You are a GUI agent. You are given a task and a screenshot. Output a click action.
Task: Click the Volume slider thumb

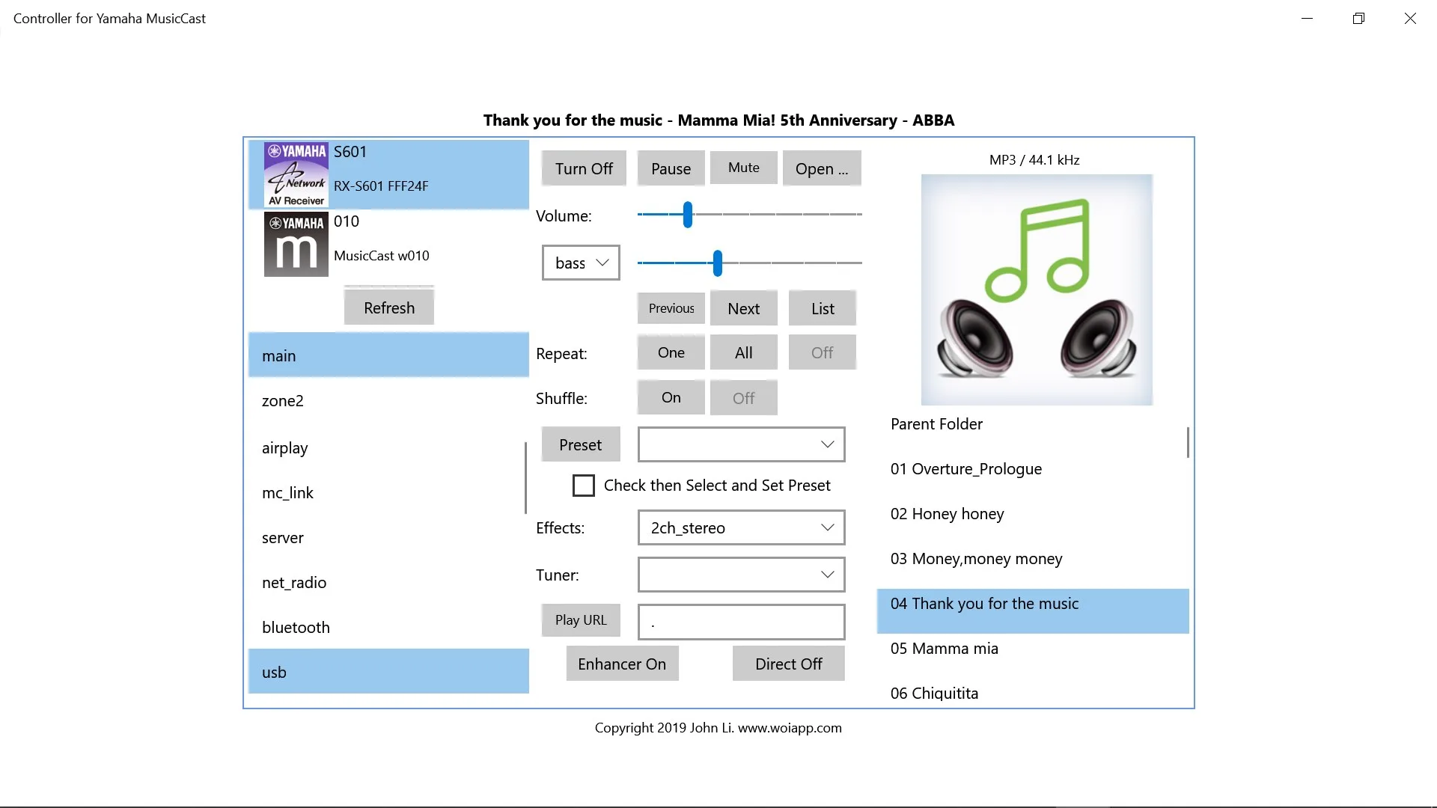(688, 215)
